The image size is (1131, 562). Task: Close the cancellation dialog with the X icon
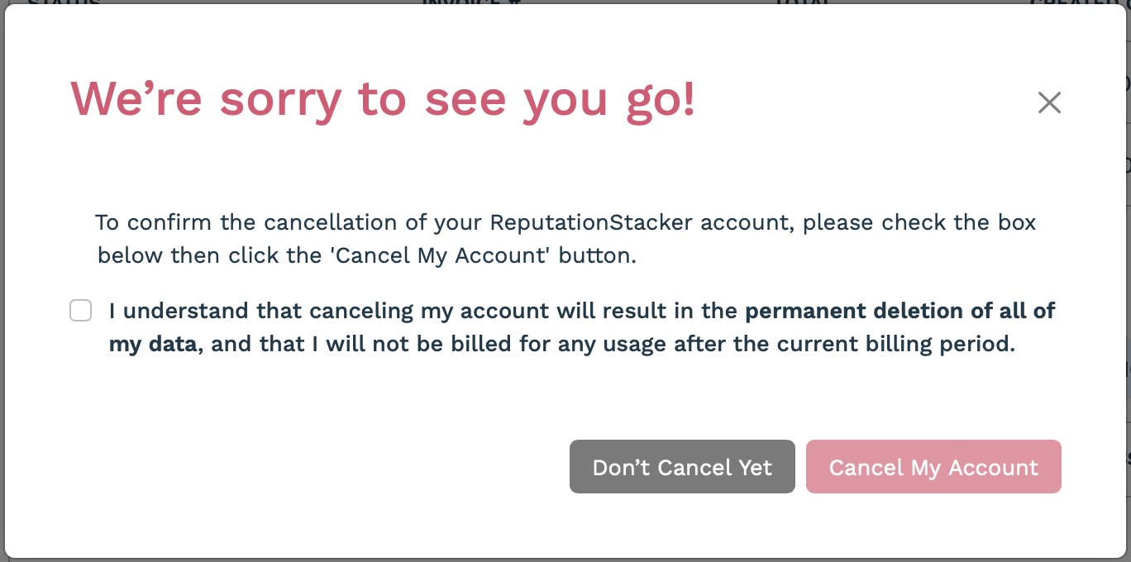1049,102
